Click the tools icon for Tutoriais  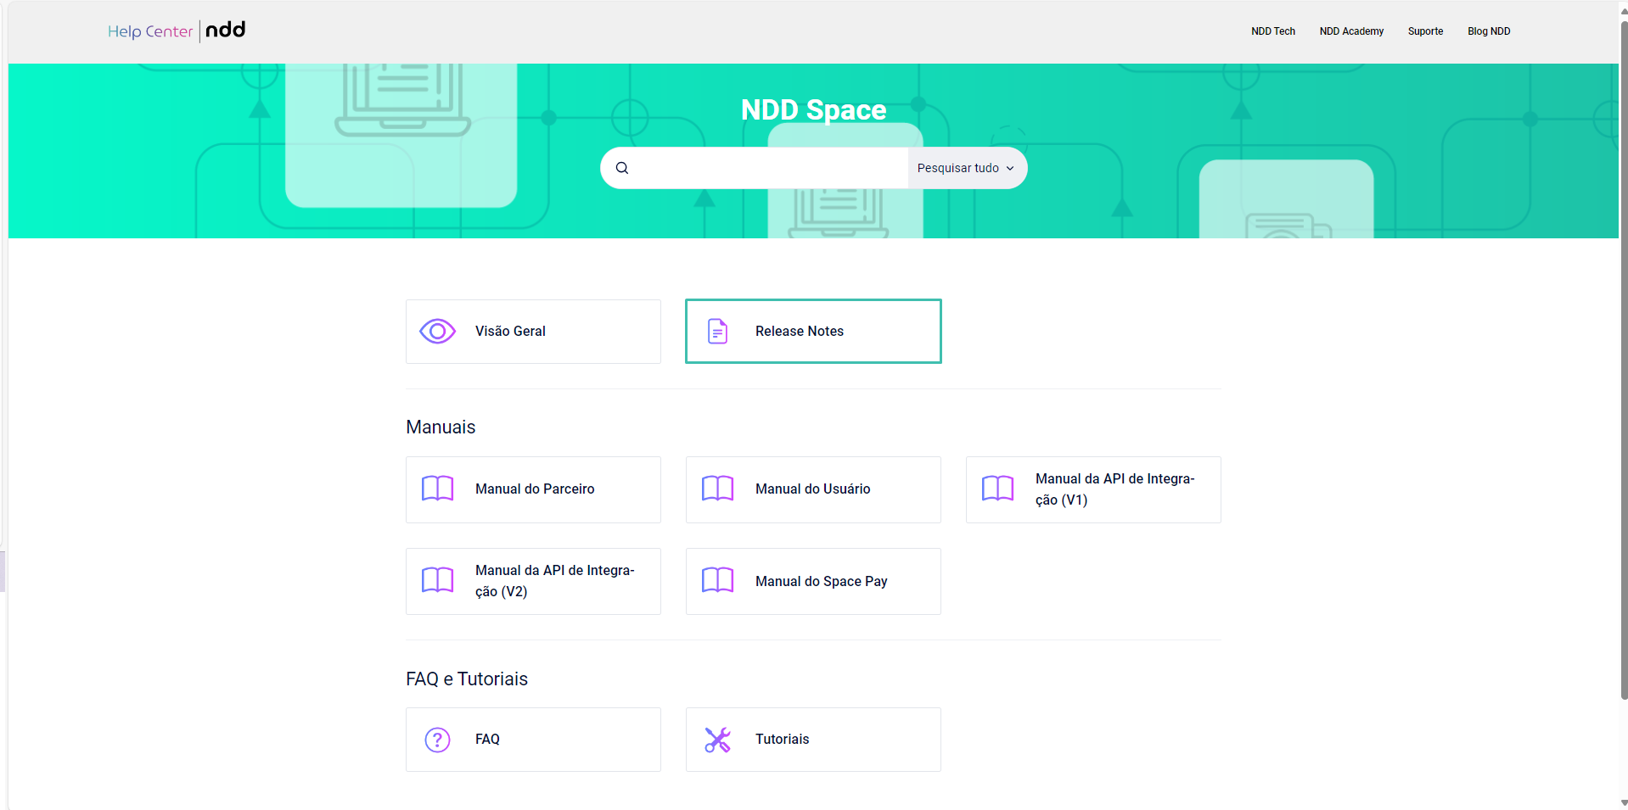coord(718,740)
